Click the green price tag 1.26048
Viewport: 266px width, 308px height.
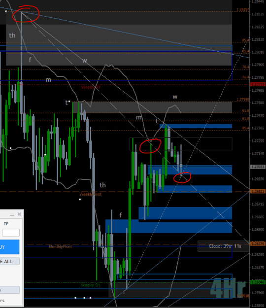pyautogui.click(x=258, y=282)
